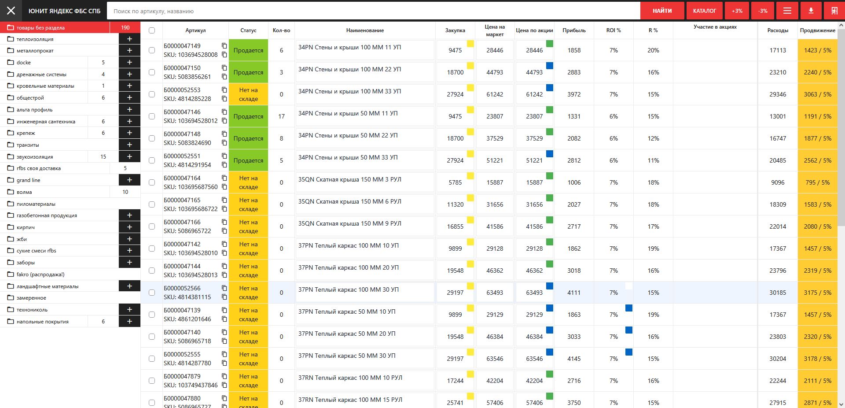Check the row Б0000052566 checkbox
This screenshot has width=845, height=408.
click(x=152, y=293)
